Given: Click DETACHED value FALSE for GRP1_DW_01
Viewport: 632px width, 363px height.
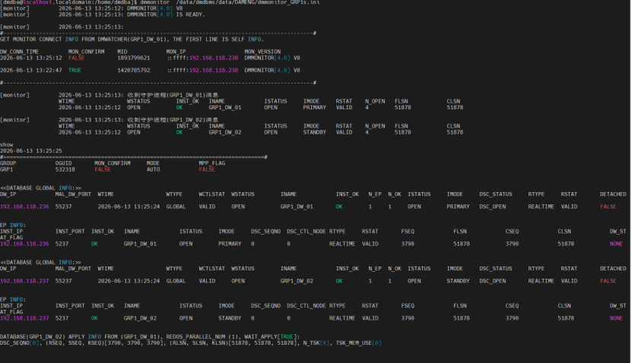Looking at the screenshot, I should point(608,207).
